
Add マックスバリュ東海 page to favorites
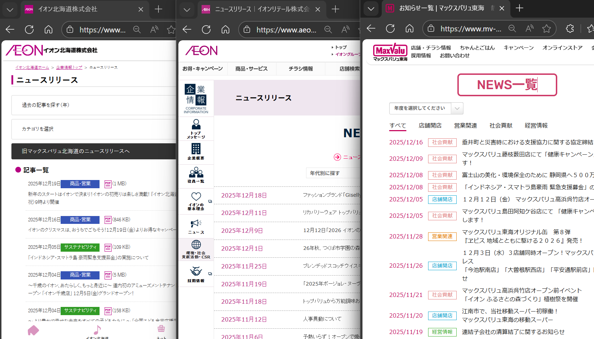(547, 29)
